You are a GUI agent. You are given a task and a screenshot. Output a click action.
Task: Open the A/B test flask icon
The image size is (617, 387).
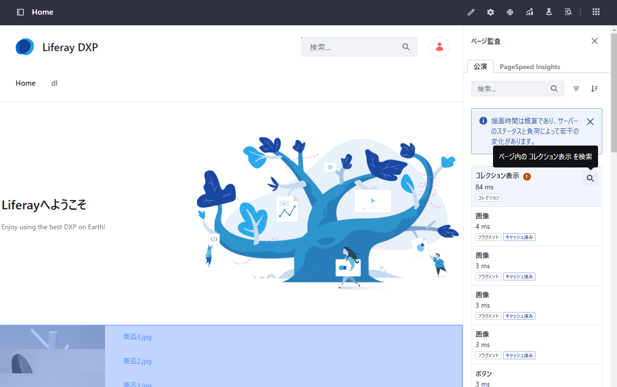point(549,12)
